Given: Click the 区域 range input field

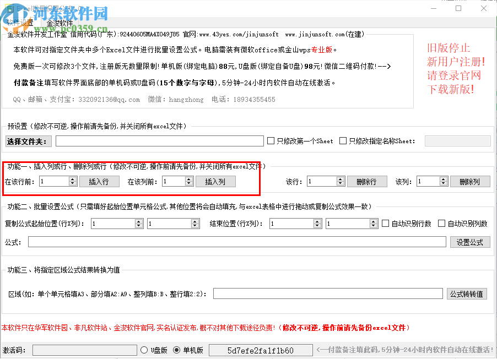Looking at the screenshot, I should [328, 293].
